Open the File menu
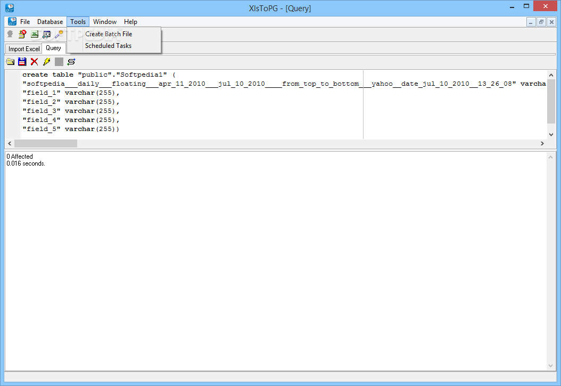Viewport: 561px width, 386px height. (x=25, y=22)
